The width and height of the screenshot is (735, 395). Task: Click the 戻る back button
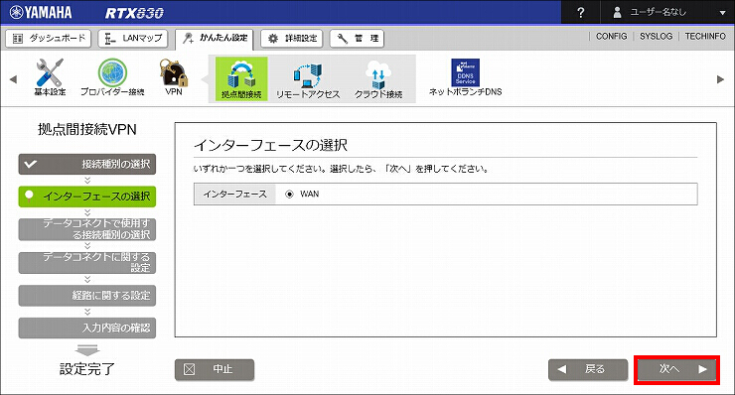[588, 370]
